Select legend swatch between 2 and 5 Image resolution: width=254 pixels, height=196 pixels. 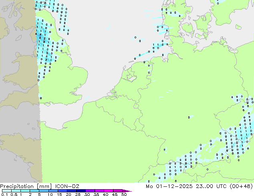pos(34,191)
